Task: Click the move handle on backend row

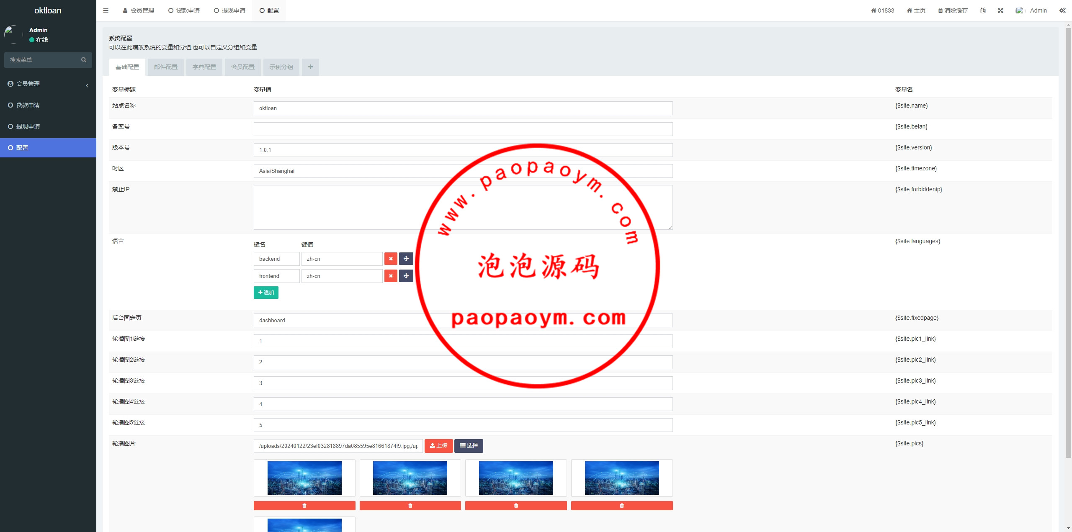Action: (x=406, y=259)
